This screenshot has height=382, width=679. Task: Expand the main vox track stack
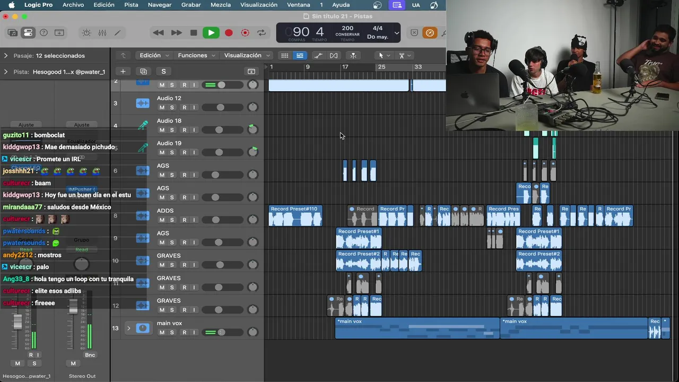coord(128,328)
